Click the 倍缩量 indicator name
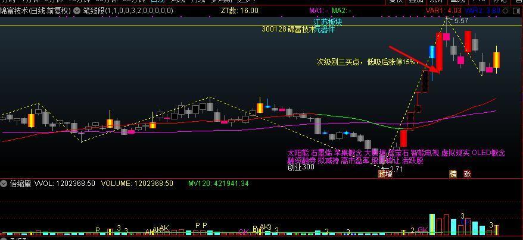Image resolution: width=523 pixels, height=240 pixels. pyautogui.click(x=20, y=184)
